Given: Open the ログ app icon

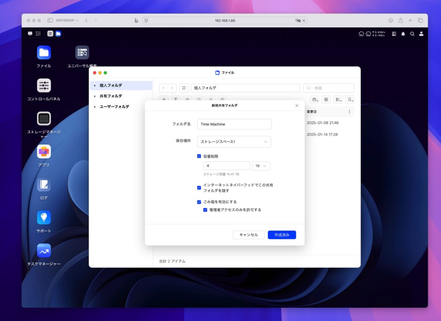Looking at the screenshot, I should (x=44, y=185).
